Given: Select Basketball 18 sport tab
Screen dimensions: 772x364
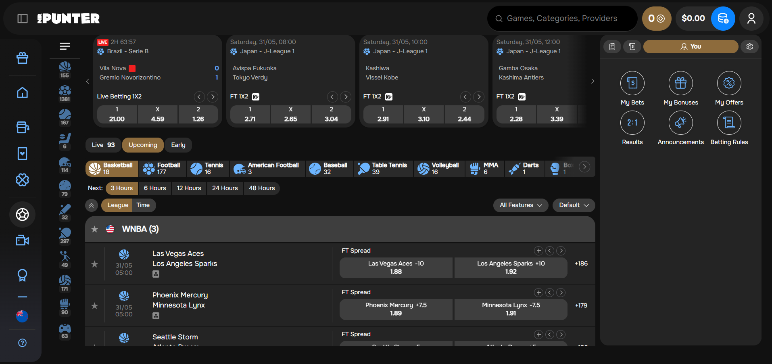Looking at the screenshot, I should tap(112, 168).
